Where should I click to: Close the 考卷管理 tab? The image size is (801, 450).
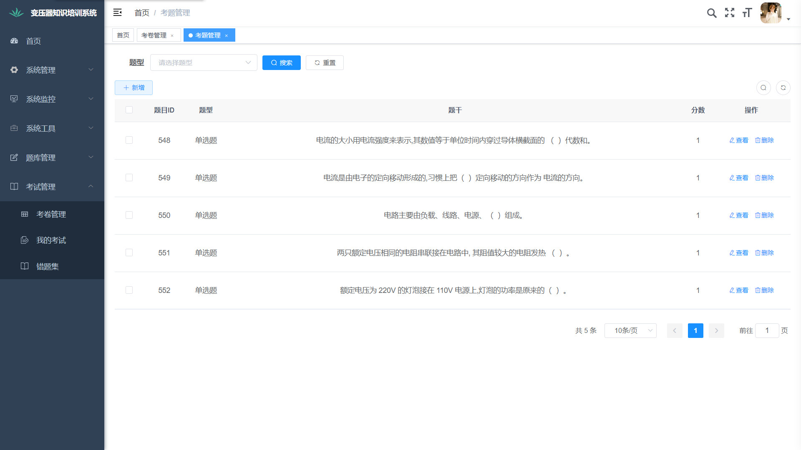[172, 36]
